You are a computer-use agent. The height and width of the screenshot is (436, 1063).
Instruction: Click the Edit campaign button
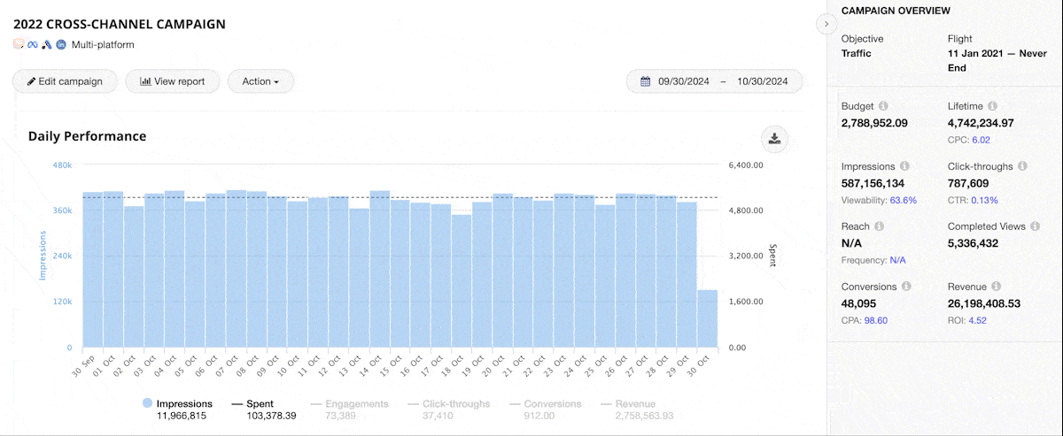[x=65, y=81]
